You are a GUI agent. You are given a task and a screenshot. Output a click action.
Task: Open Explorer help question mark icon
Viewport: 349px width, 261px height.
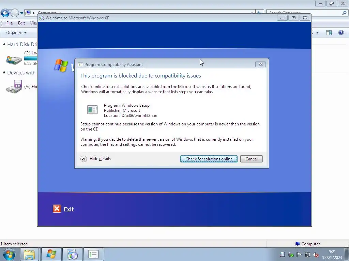click(341, 33)
